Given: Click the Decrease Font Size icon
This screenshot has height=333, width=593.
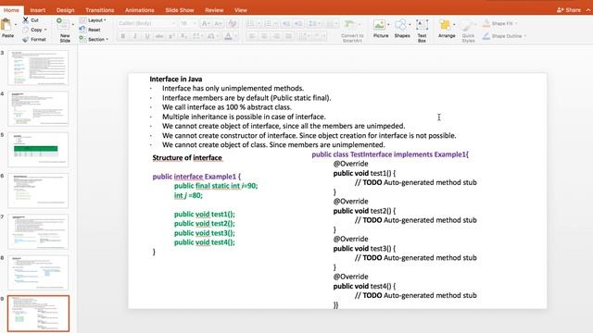Looking at the screenshot, I should 219,23.
